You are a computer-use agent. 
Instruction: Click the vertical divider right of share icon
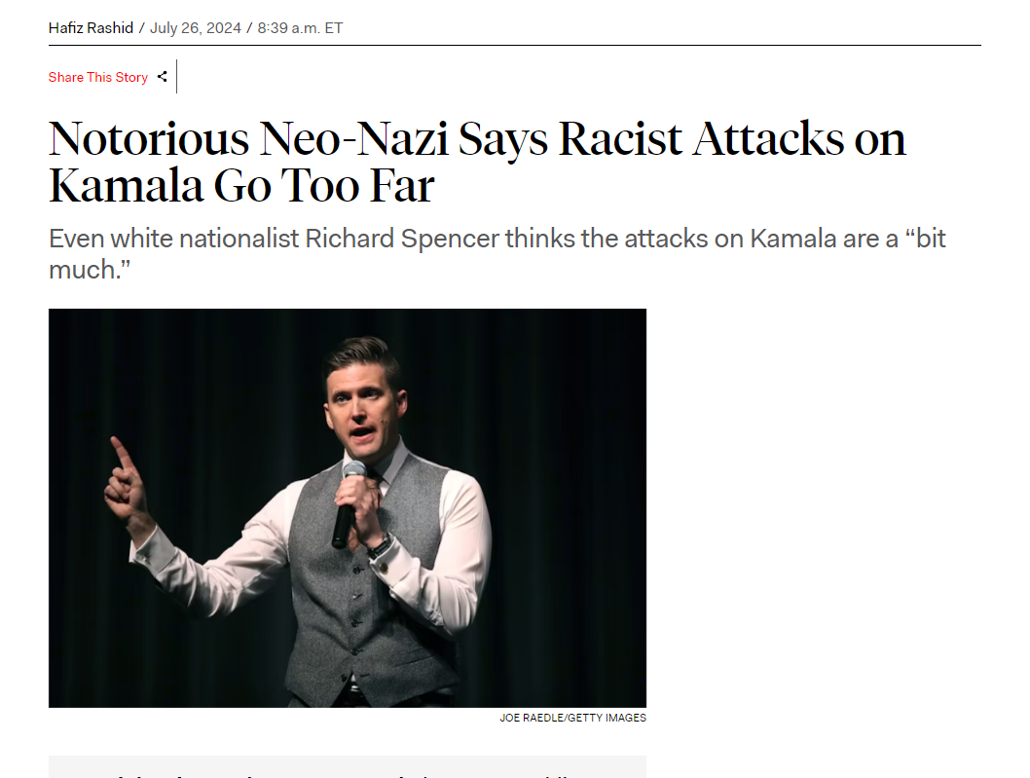click(176, 77)
